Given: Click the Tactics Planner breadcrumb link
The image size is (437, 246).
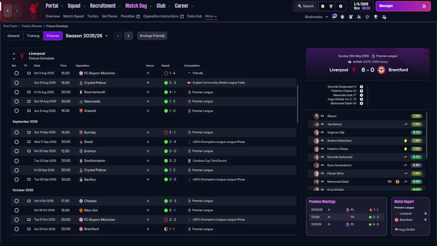Looking at the screenshot, I should point(32,26).
